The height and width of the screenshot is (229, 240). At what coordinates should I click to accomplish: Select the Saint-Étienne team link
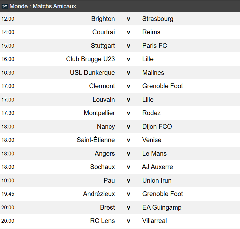pos(96,140)
